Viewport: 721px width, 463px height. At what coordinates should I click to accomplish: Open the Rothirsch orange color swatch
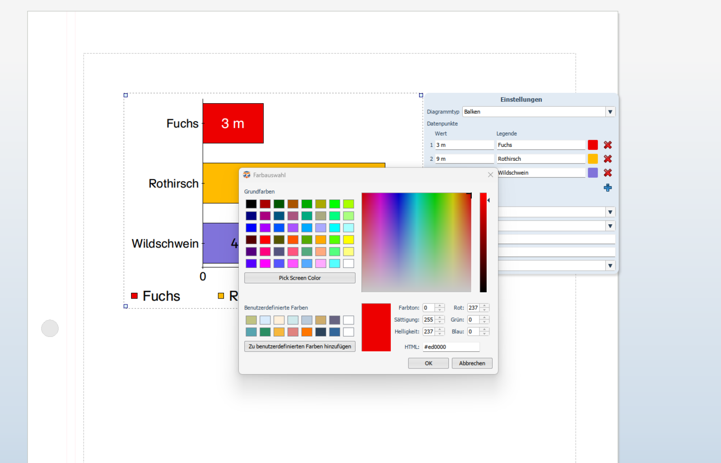tap(593, 159)
